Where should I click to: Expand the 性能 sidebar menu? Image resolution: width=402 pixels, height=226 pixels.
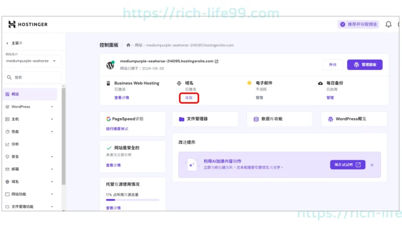pyautogui.click(x=52, y=132)
